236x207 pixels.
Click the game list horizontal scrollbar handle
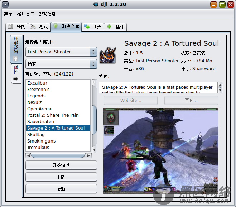(x=58, y=156)
